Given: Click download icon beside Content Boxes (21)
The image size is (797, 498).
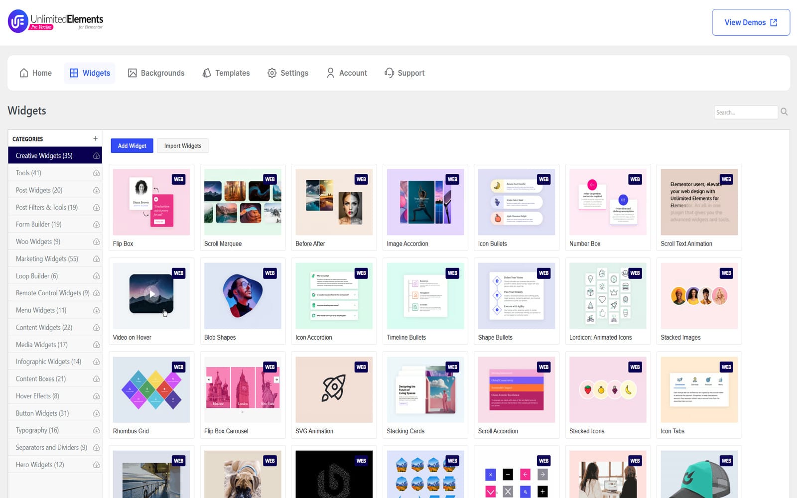Looking at the screenshot, I should point(96,379).
